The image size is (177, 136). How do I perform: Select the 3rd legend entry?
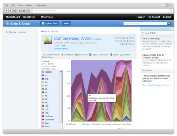(x=45, y=82)
